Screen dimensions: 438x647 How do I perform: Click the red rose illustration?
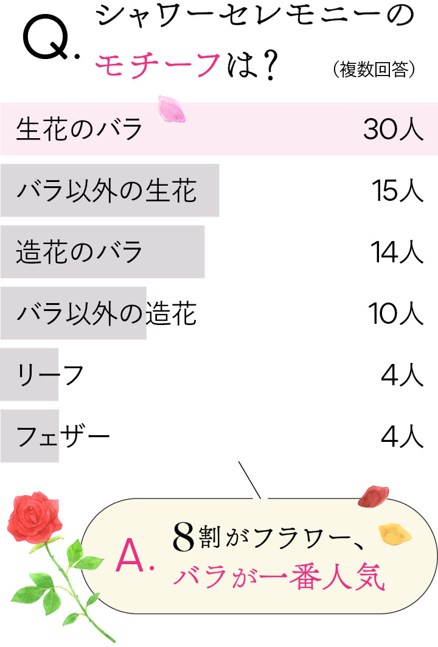tap(36, 520)
